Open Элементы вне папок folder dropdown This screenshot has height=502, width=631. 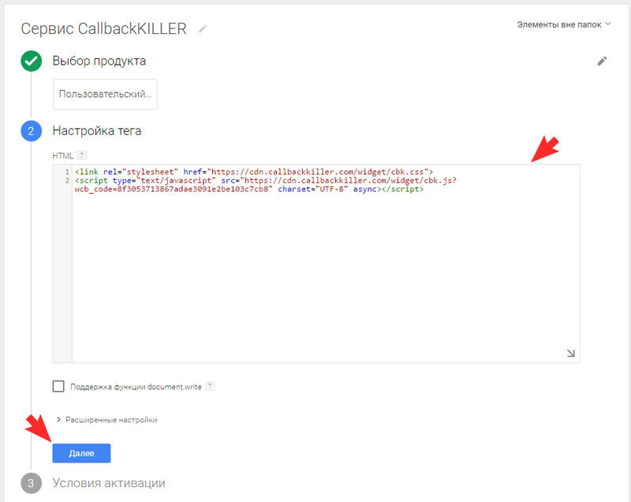[x=563, y=24]
